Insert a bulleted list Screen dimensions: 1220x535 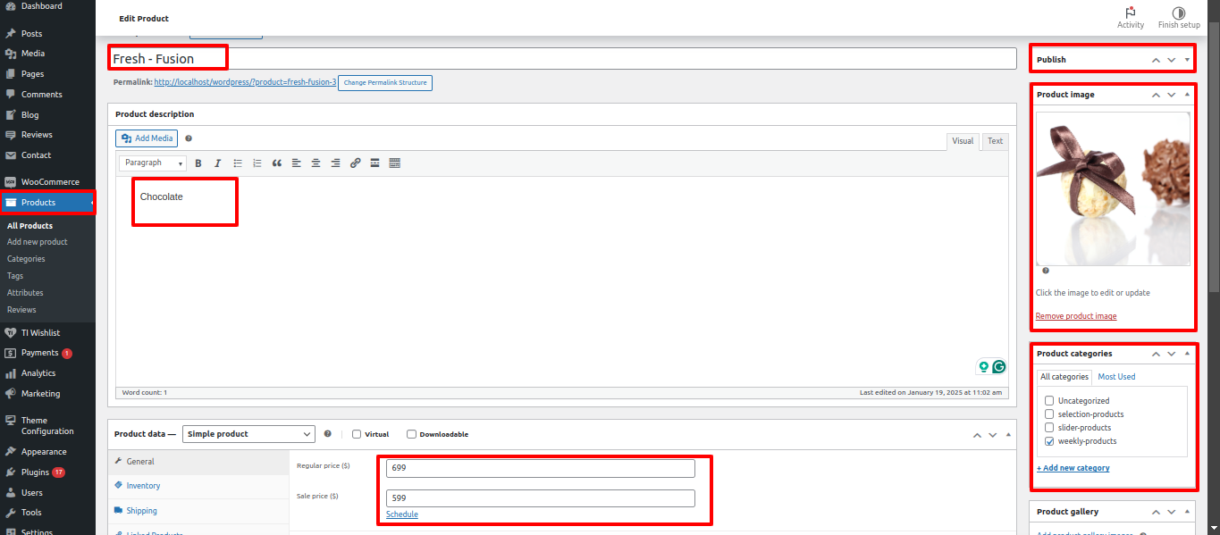238,163
